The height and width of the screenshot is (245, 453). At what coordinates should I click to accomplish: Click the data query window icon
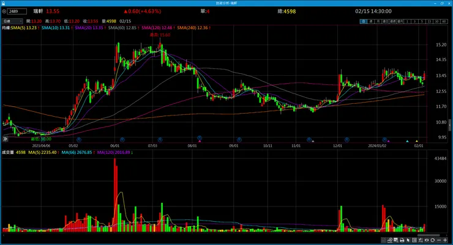396,240
